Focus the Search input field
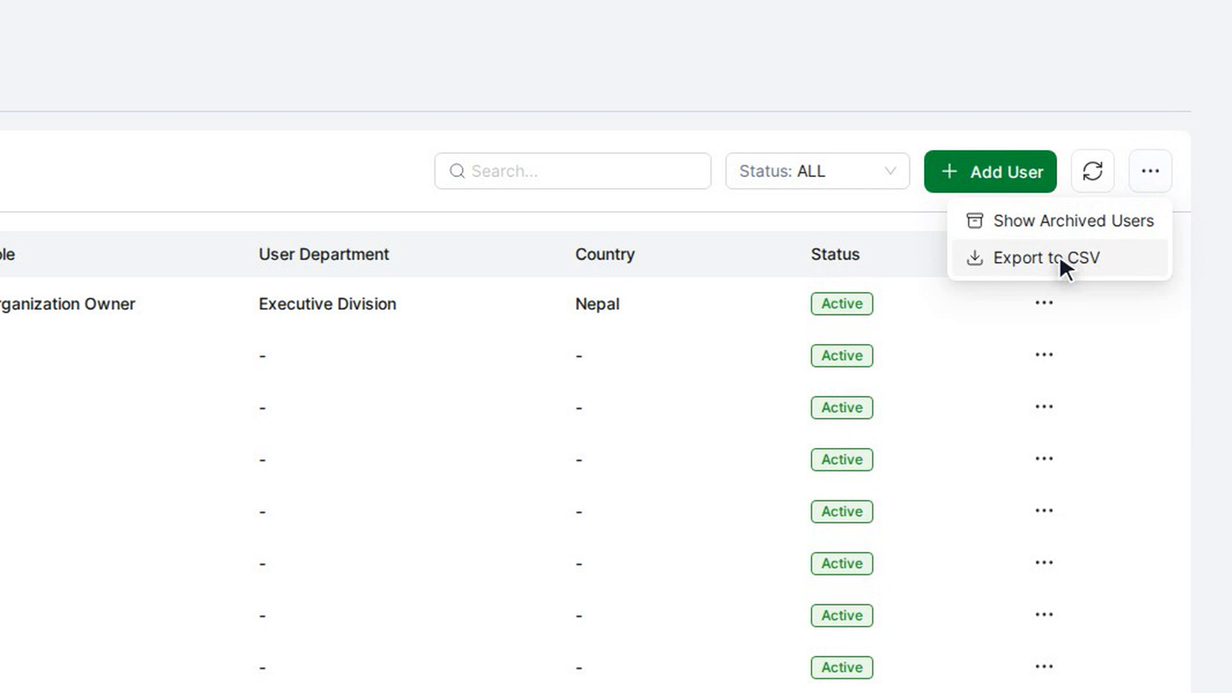The image size is (1232, 693). [x=572, y=171]
